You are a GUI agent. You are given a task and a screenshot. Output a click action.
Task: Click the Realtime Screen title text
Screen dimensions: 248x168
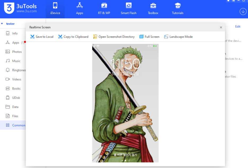[40, 27]
